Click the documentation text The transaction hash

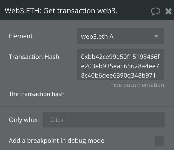[37, 94]
